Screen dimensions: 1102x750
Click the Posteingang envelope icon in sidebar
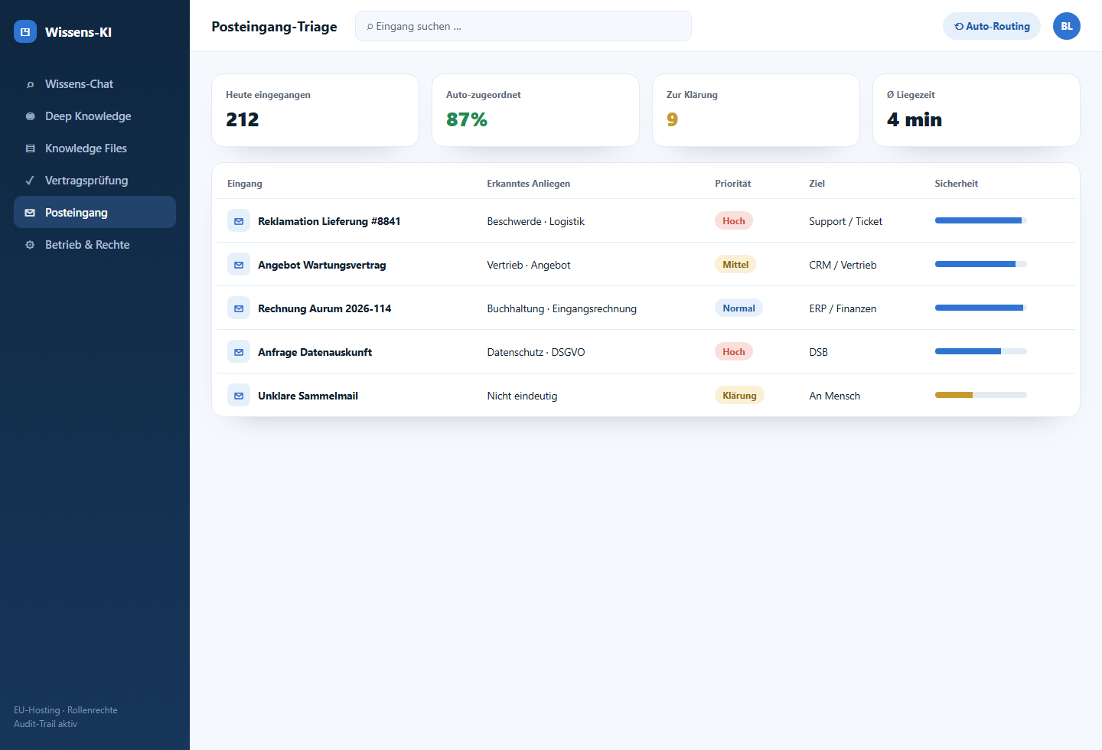click(30, 213)
